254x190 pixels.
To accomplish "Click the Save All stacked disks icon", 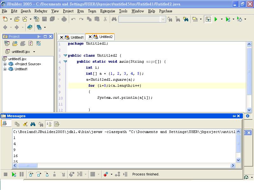I will (x=52, y=19).
